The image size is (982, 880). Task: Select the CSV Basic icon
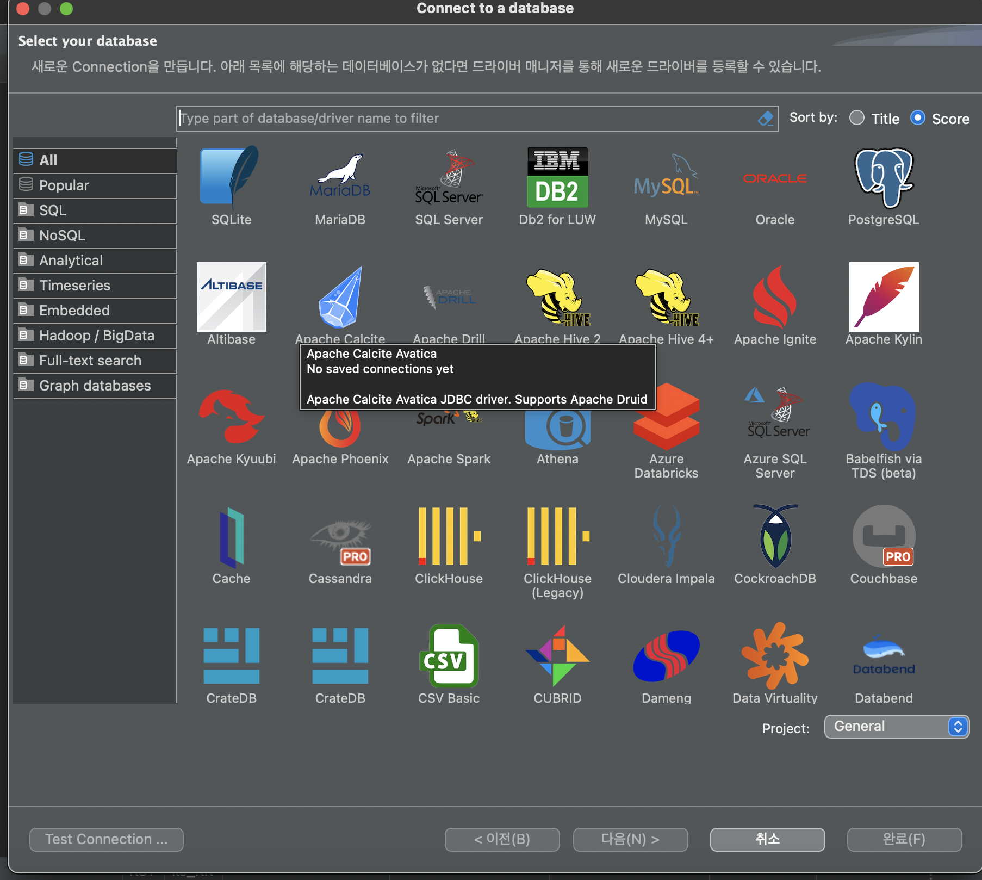tap(449, 656)
